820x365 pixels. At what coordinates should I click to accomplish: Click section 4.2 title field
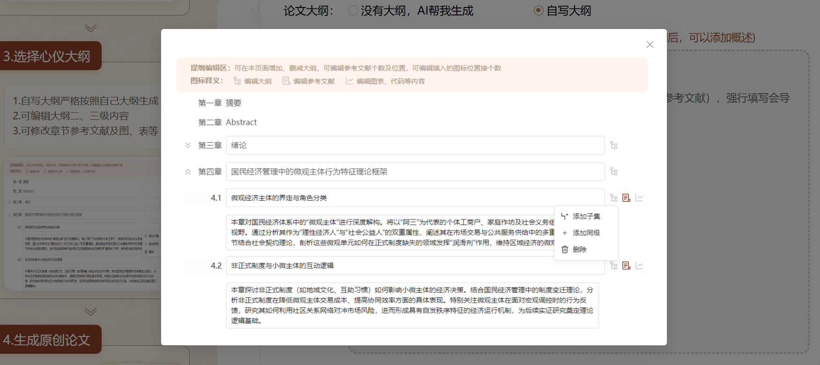pyautogui.click(x=415, y=266)
